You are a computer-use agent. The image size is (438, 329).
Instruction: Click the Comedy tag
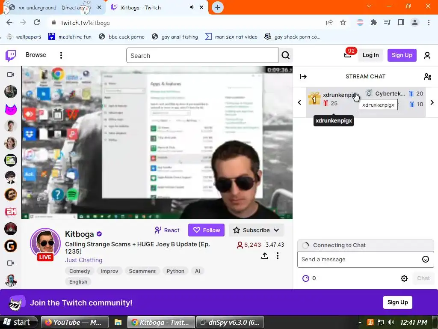point(80,271)
